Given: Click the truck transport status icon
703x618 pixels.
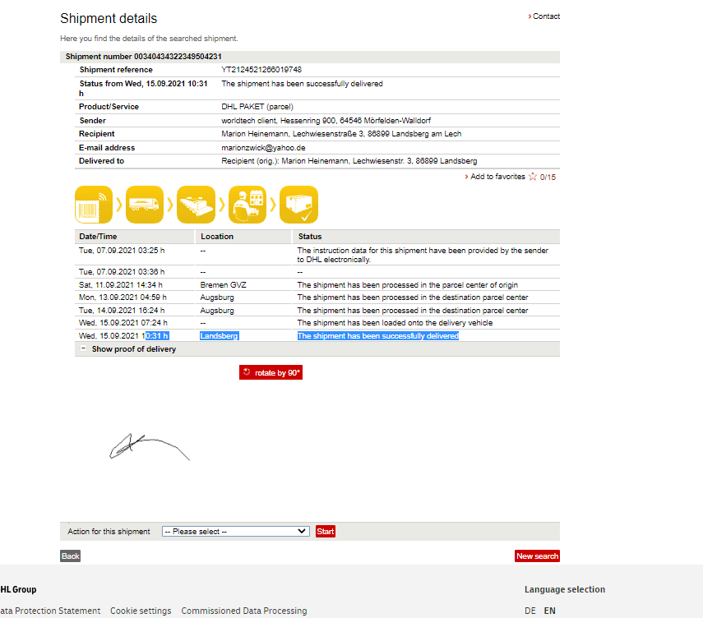Looking at the screenshot, I should tap(145, 205).
